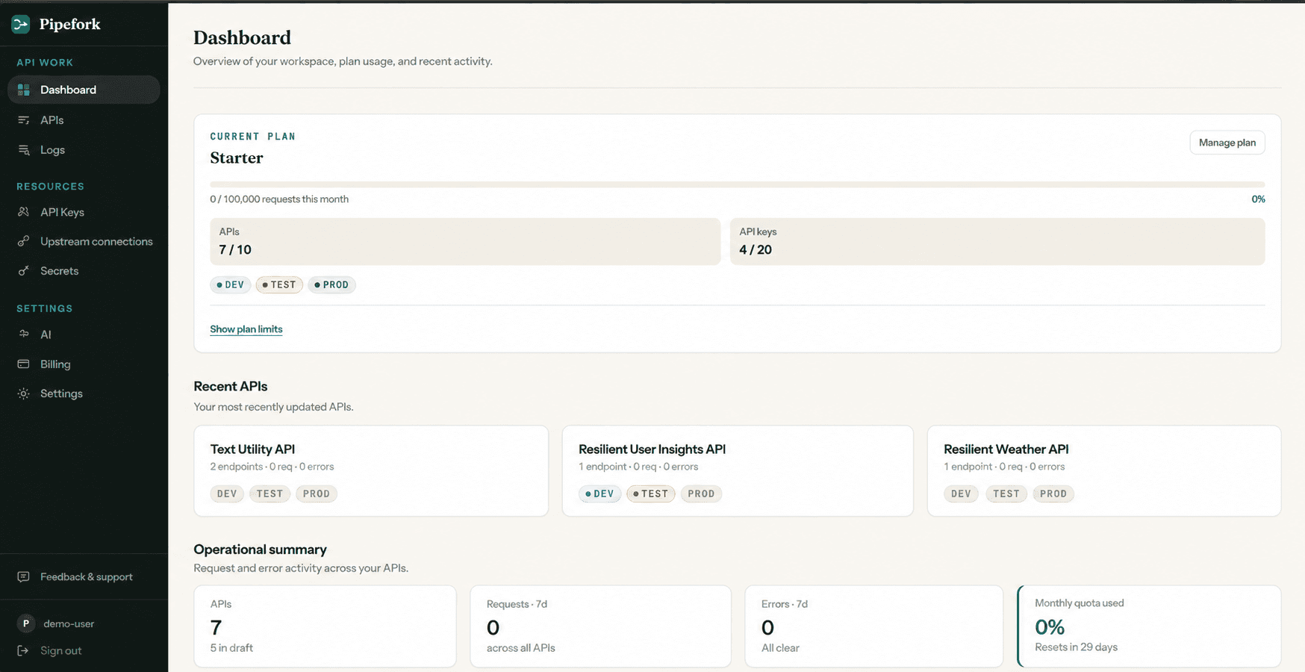Image resolution: width=1305 pixels, height=672 pixels.
Task: Click the Dashboard grid icon in sidebar
Action: click(24, 90)
